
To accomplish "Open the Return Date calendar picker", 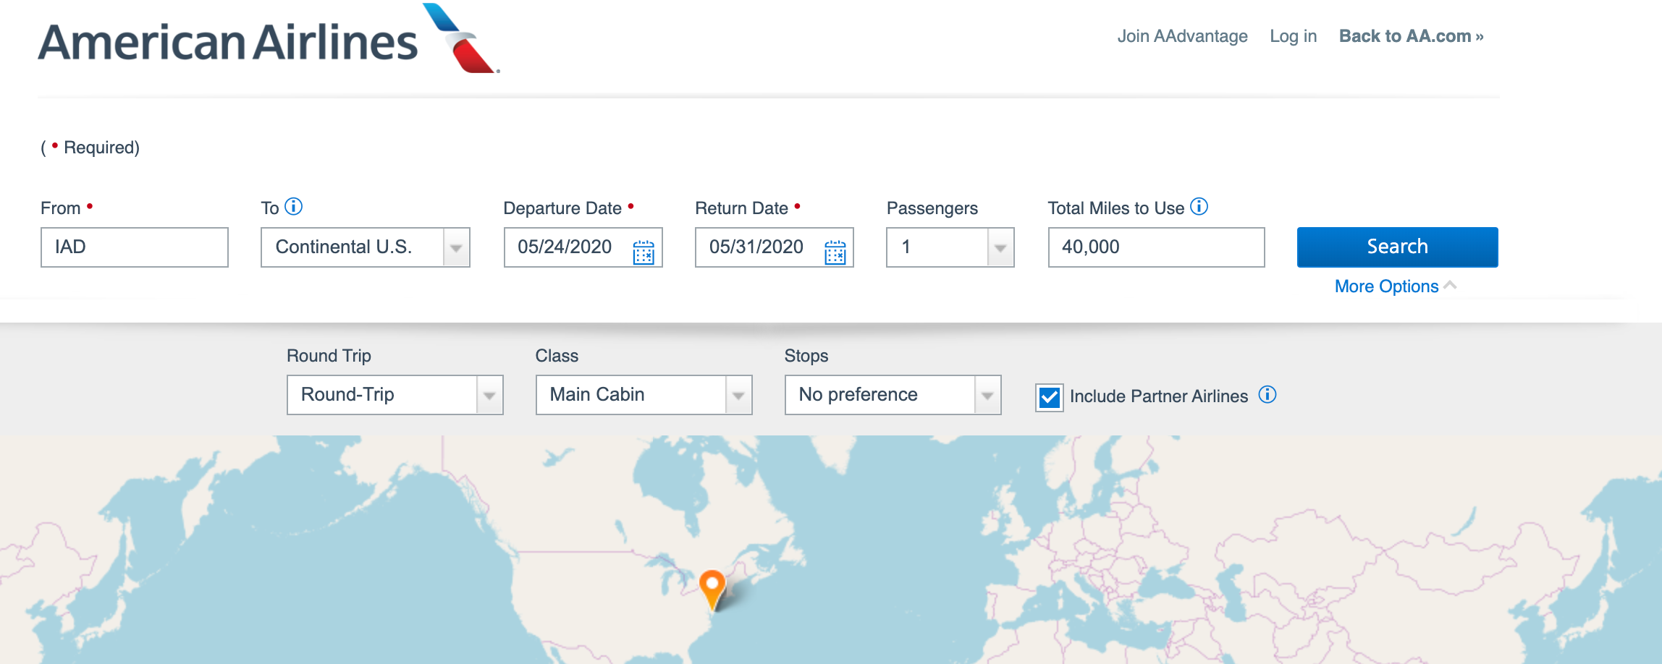I will click(x=835, y=252).
